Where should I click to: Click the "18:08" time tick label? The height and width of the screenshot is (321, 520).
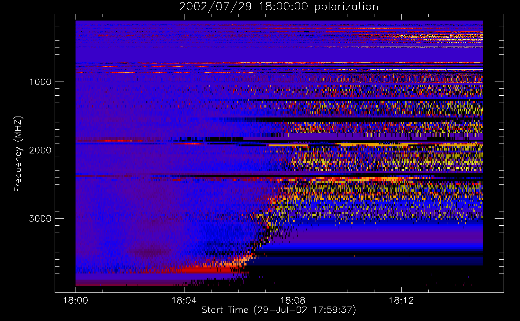[x=292, y=301]
